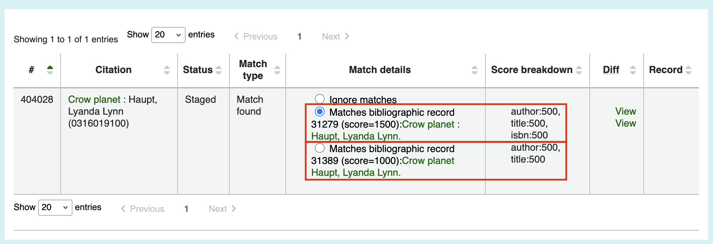The image size is (713, 244).
Task: Choose radio for bibliographic record 31389
Action: (319, 148)
